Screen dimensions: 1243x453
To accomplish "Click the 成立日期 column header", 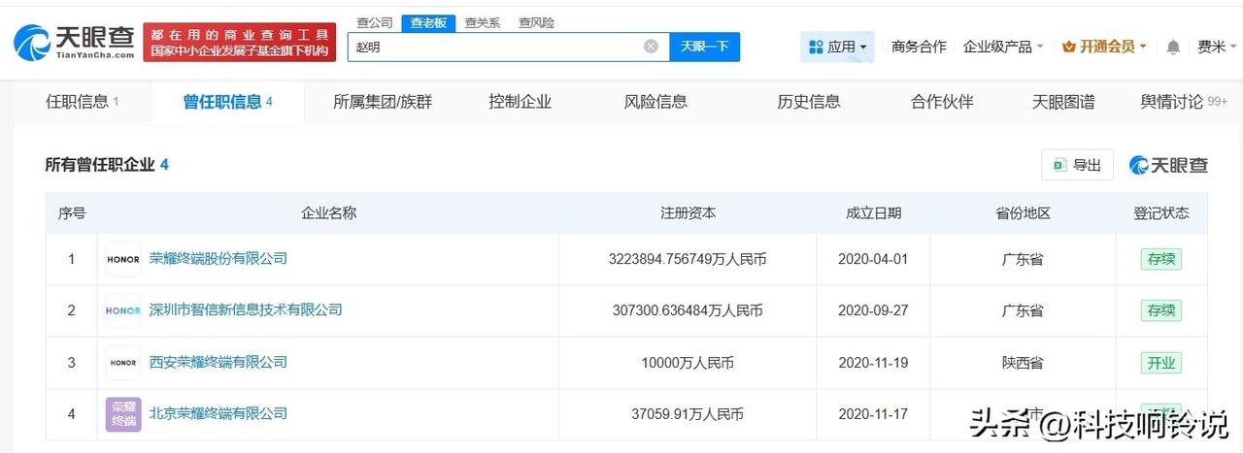I will tap(873, 213).
